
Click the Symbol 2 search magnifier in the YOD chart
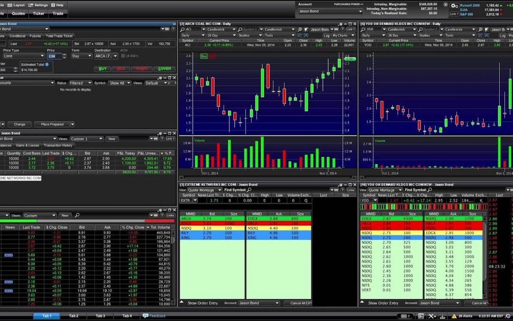420,29
